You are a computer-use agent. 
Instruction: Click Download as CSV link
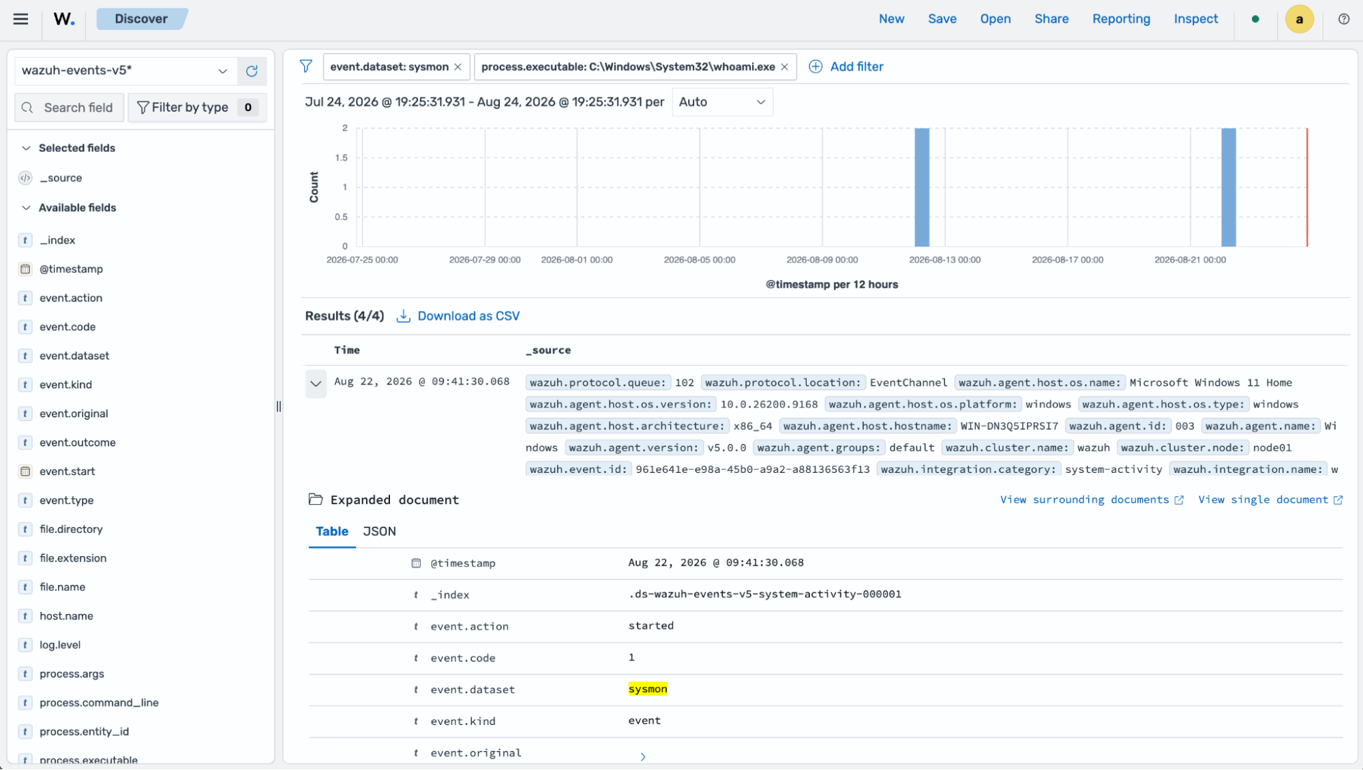pyautogui.click(x=468, y=316)
